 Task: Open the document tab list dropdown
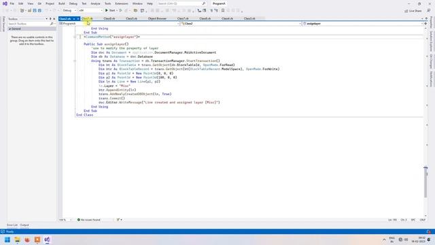[x=423, y=18]
